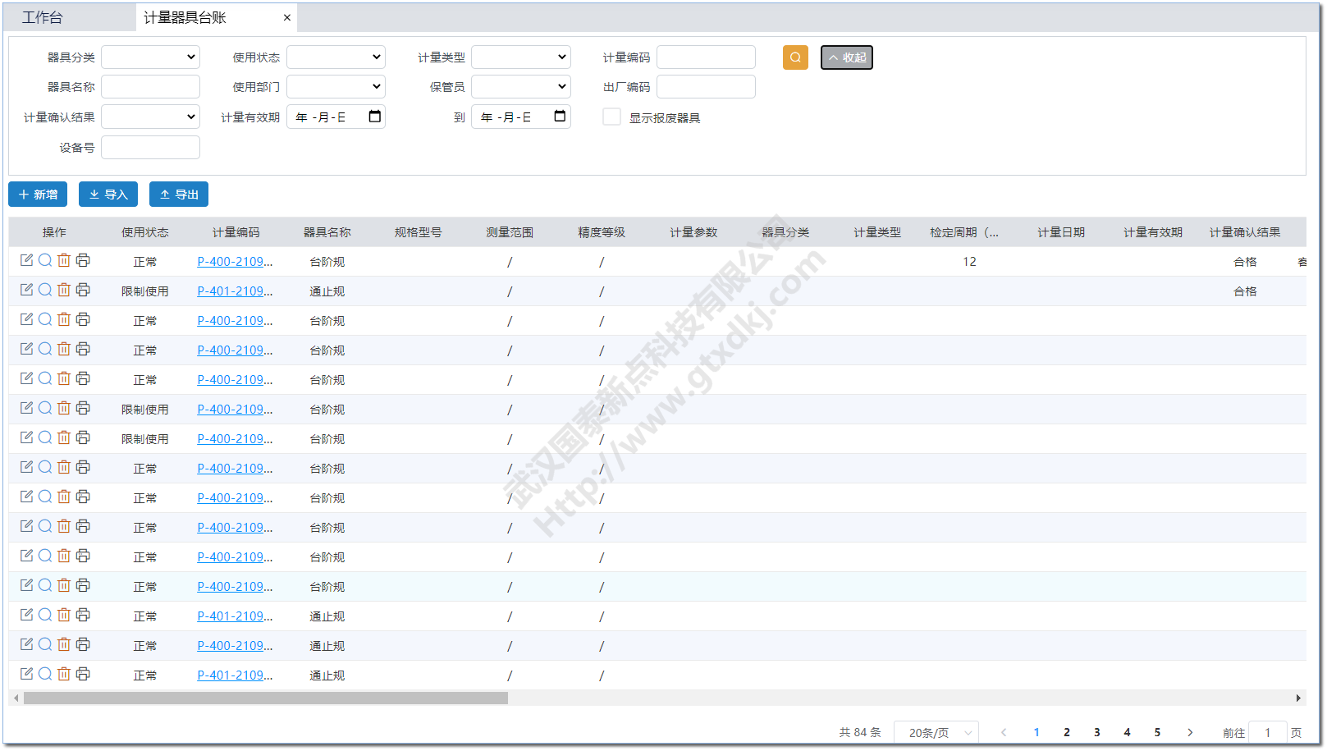Click the 新增 button
The image size is (1327, 751).
38,195
